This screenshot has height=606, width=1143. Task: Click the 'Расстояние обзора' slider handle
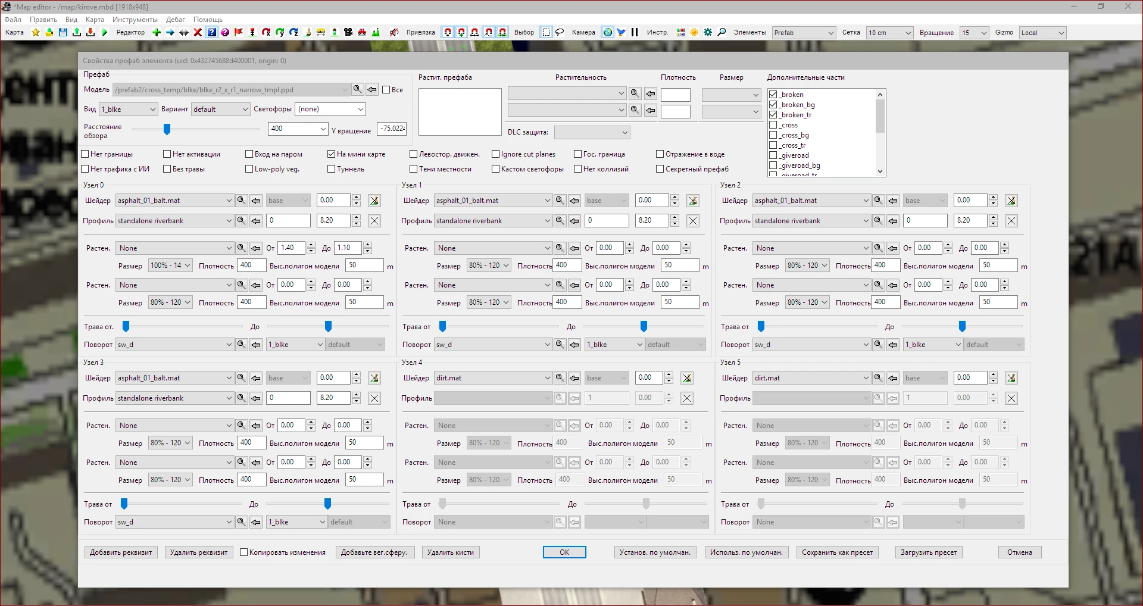(x=167, y=129)
